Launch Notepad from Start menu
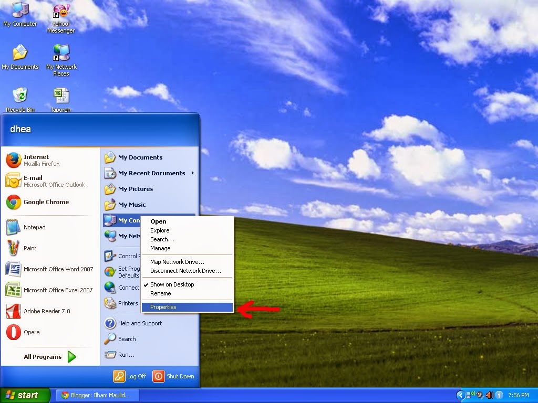 coord(50,227)
